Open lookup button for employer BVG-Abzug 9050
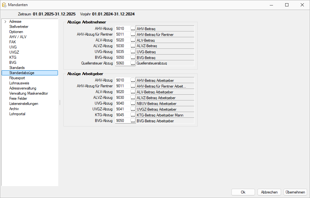 tap(133, 121)
